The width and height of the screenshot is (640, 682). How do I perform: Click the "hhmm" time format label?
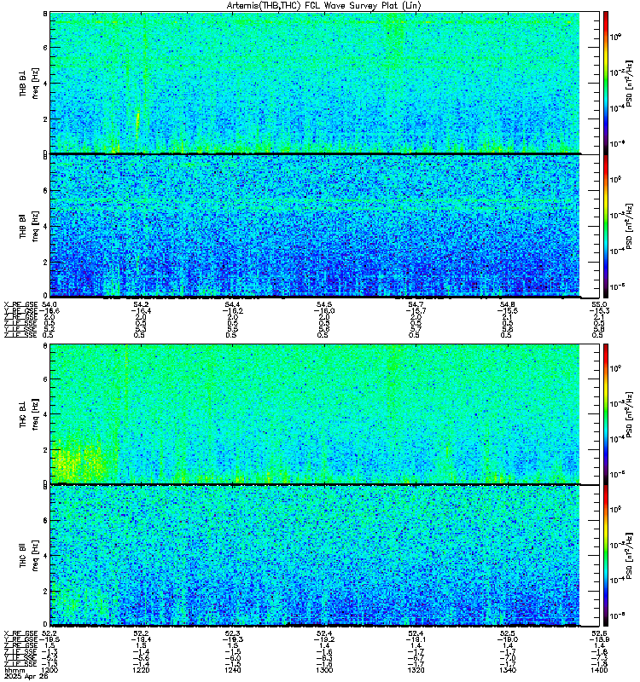point(15,670)
